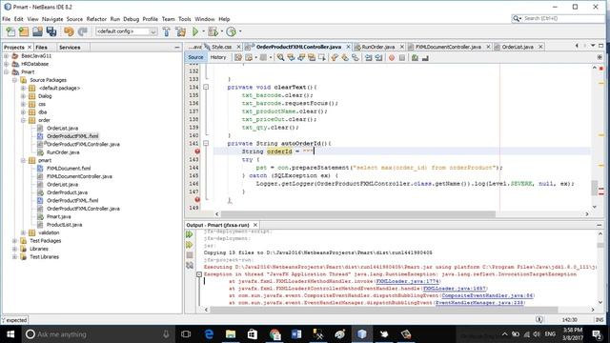
Task: Open the EventHandlerManager.java:238 stack trace link
Action: (x=479, y=303)
